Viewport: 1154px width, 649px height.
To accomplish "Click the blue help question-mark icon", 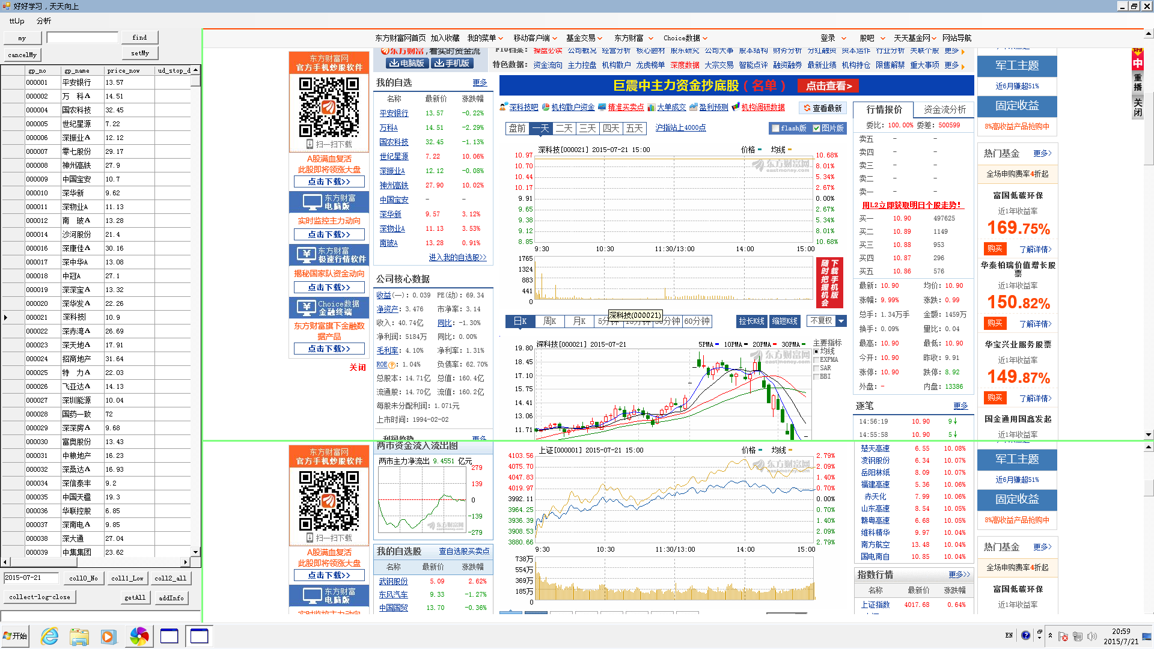I will [x=1025, y=635].
